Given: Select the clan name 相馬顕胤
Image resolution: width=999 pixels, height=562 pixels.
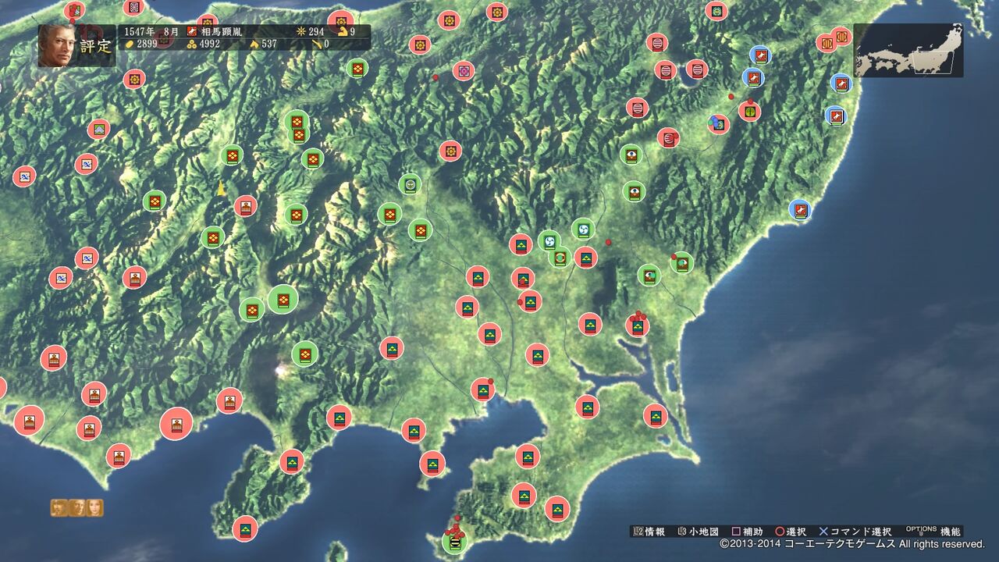Looking at the screenshot, I should [x=222, y=32].
